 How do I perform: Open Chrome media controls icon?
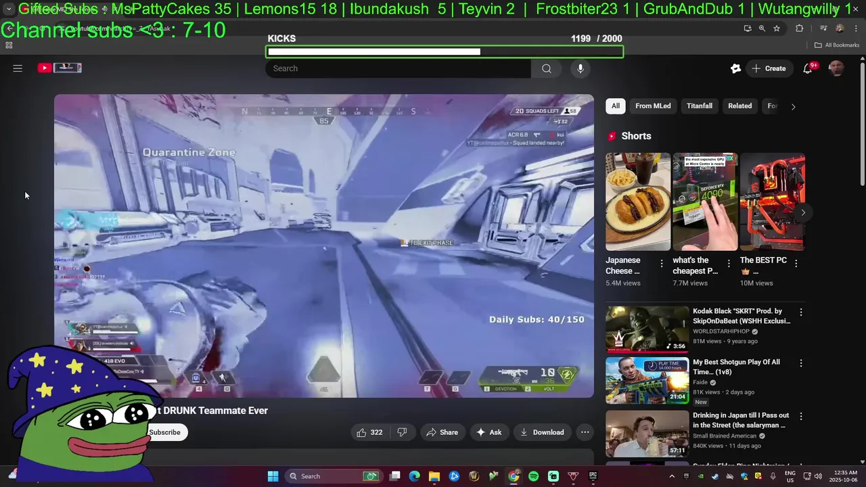pyautogui.click(x=823, y=28)
